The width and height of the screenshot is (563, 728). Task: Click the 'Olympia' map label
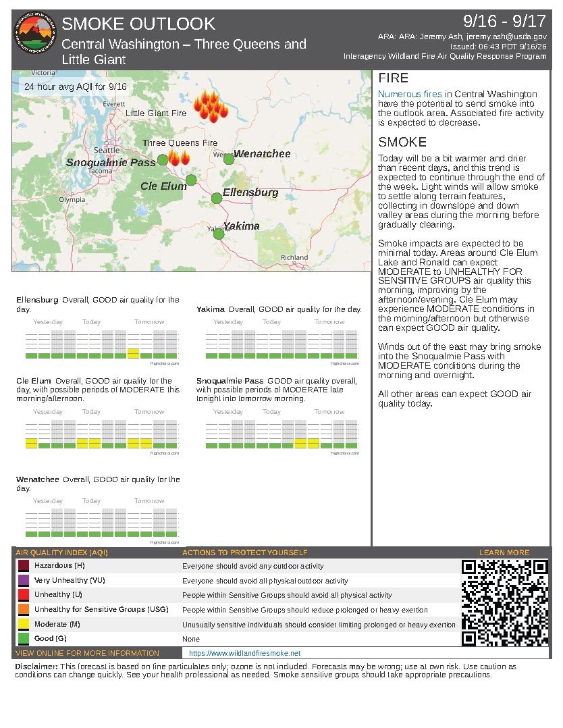click(x=72, y=199)
